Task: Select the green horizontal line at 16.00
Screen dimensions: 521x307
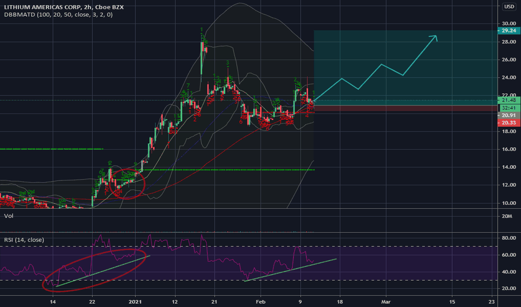Action: pyautogui.click(x=51, y=149)
